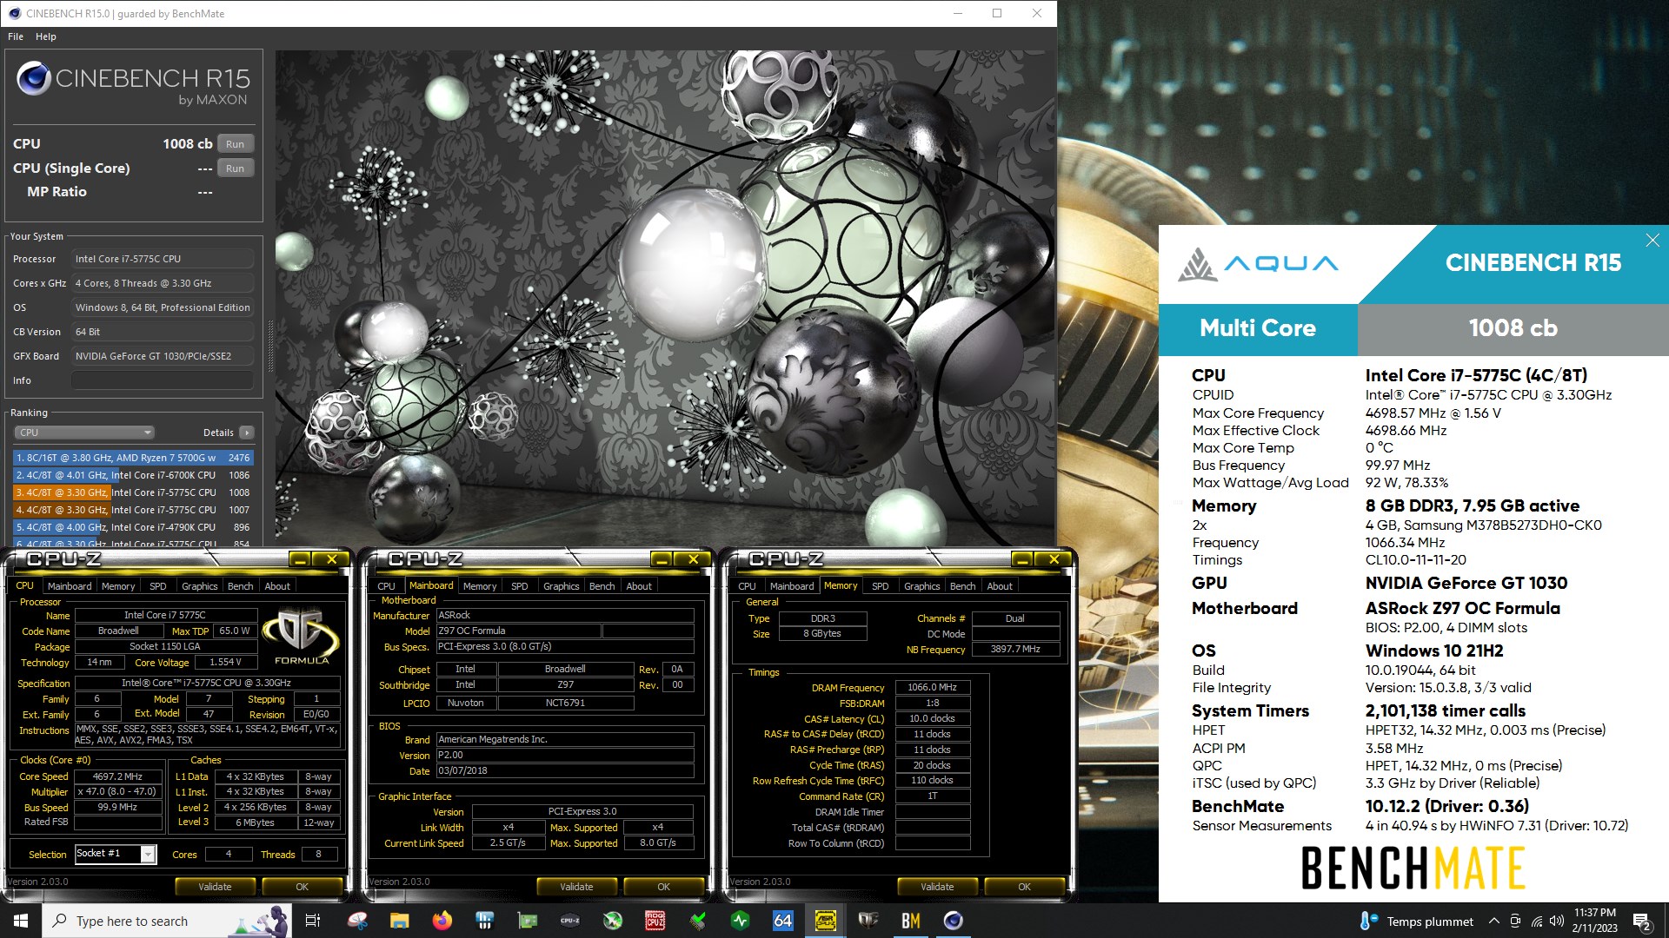The width and height of the screenshot is (1669, 938).
Task: Open the notification center with 2 alerts
Action: click(x=1643, y=921)
